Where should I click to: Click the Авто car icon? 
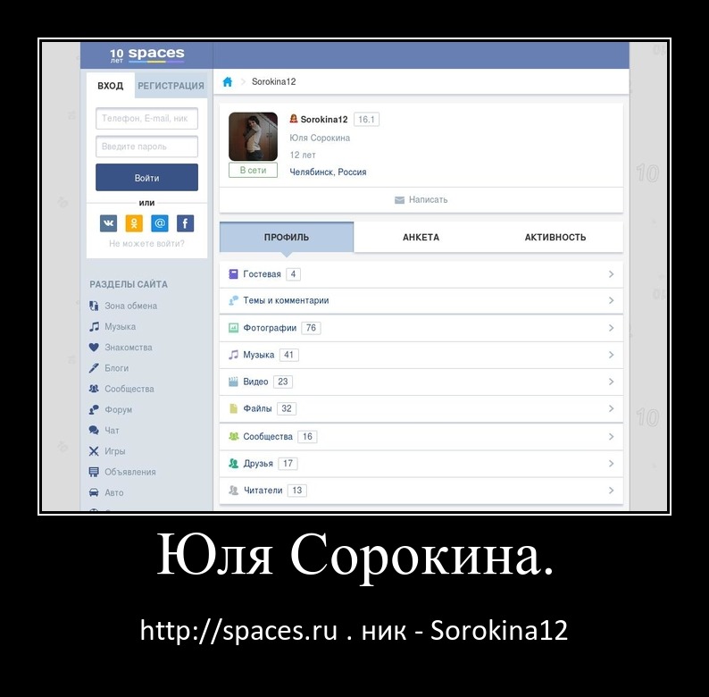(94, 492)
